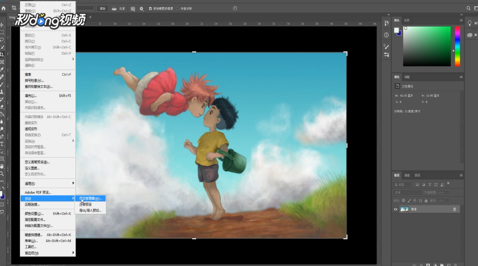Choose 预设管理器 in the submenu
This screenshot has height=266, width=478.
pos(90,198)
